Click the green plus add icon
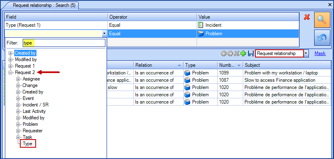This screenshot has width=334, height=159. pyautogui.click(x=243, y=53)
